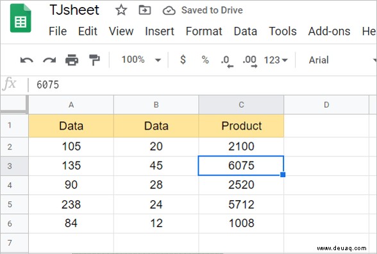Viewport: 377px width, 254px height.
Task: Select cell containing 90
Action: click(71, 185)
